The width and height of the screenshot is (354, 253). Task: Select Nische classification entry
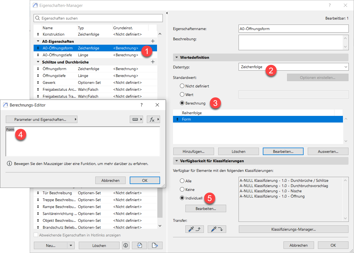tap(271, 191)
